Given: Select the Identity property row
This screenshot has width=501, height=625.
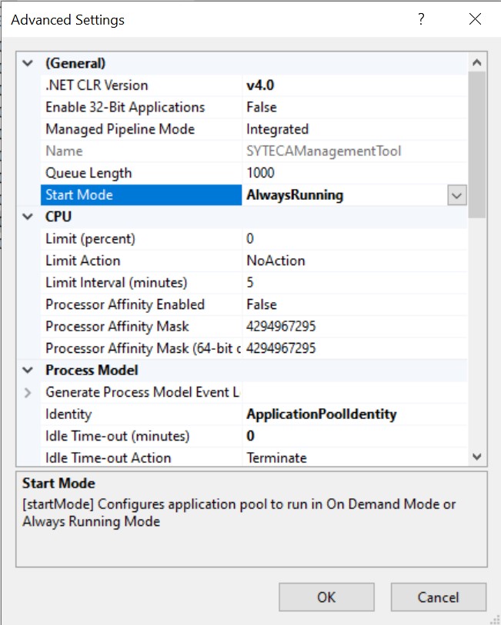Looking at the screenshot, I should click(68, 414).
